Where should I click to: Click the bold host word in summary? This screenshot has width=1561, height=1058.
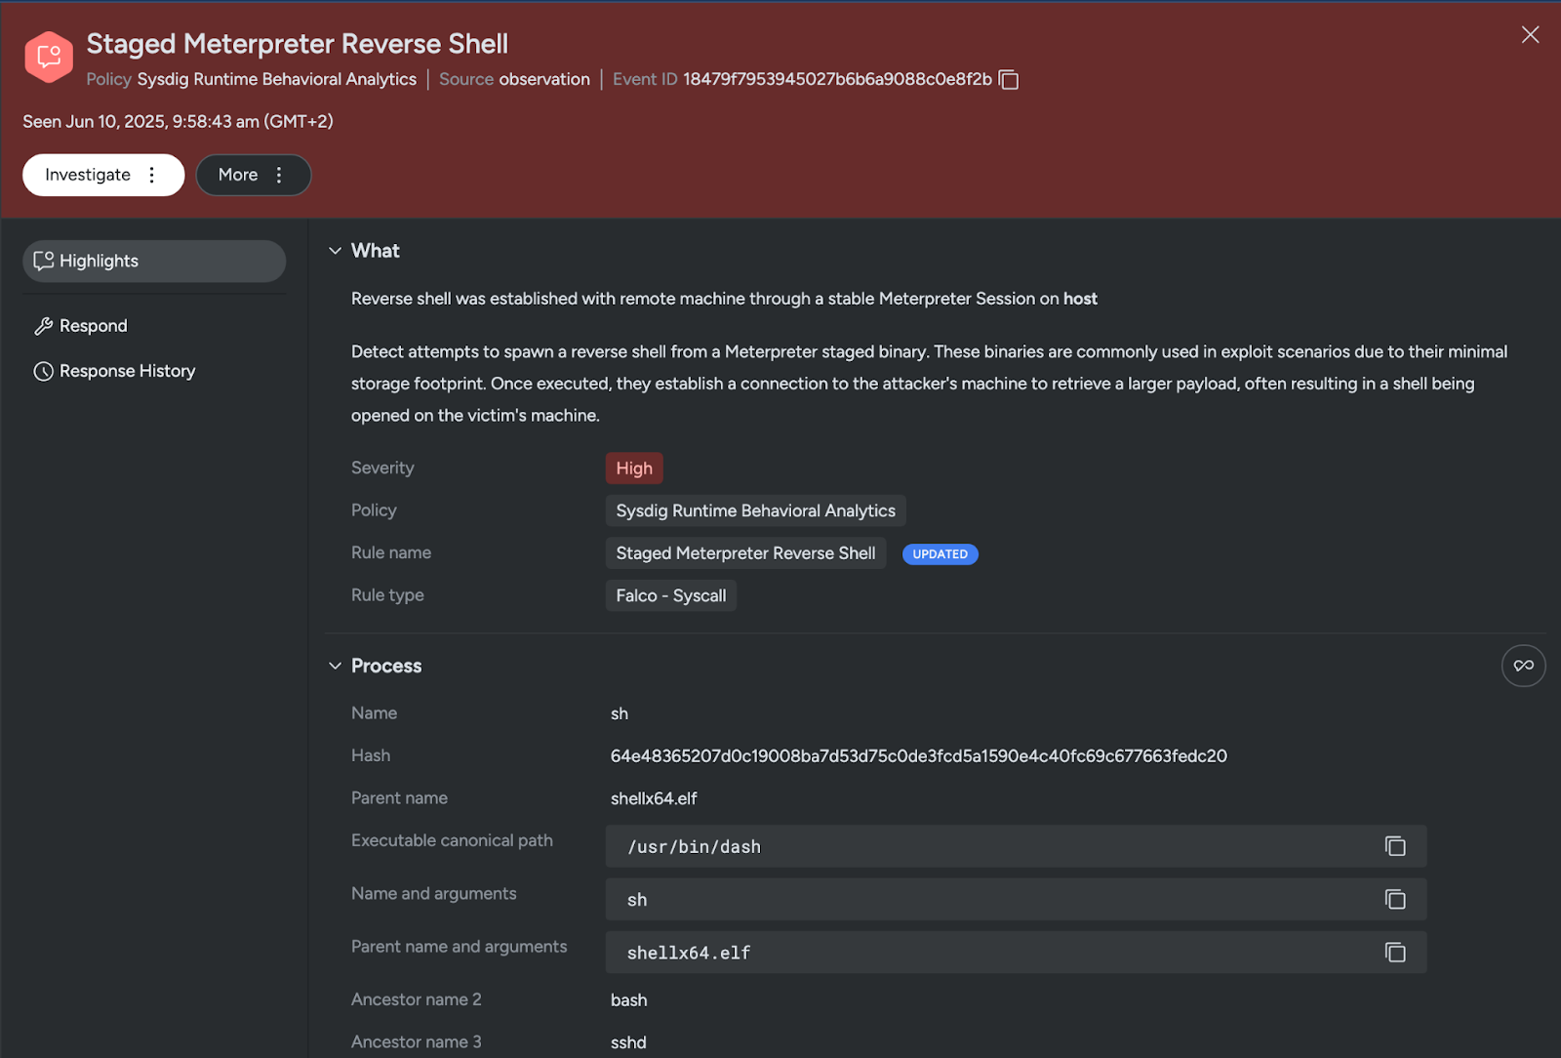(1080, 299)
